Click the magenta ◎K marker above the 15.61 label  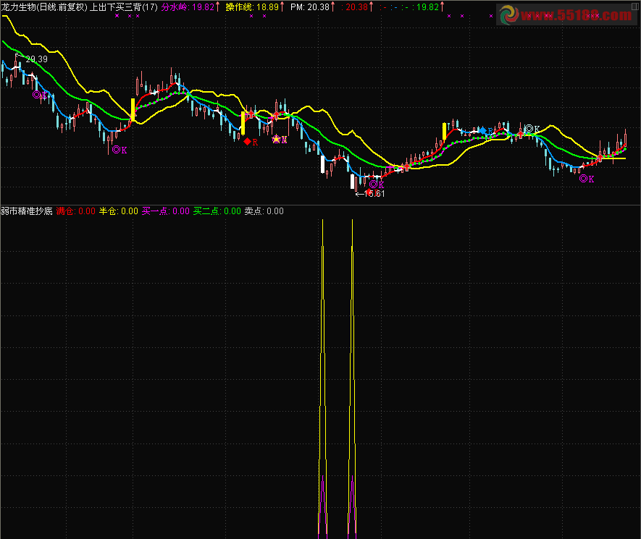coord(377,184)
